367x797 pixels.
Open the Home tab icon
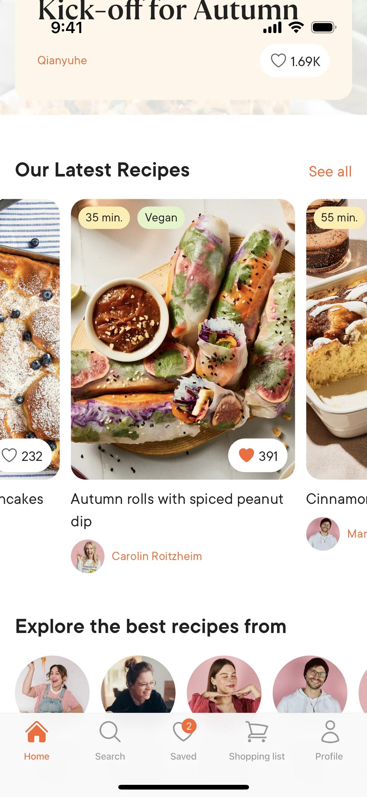[37, 731]
